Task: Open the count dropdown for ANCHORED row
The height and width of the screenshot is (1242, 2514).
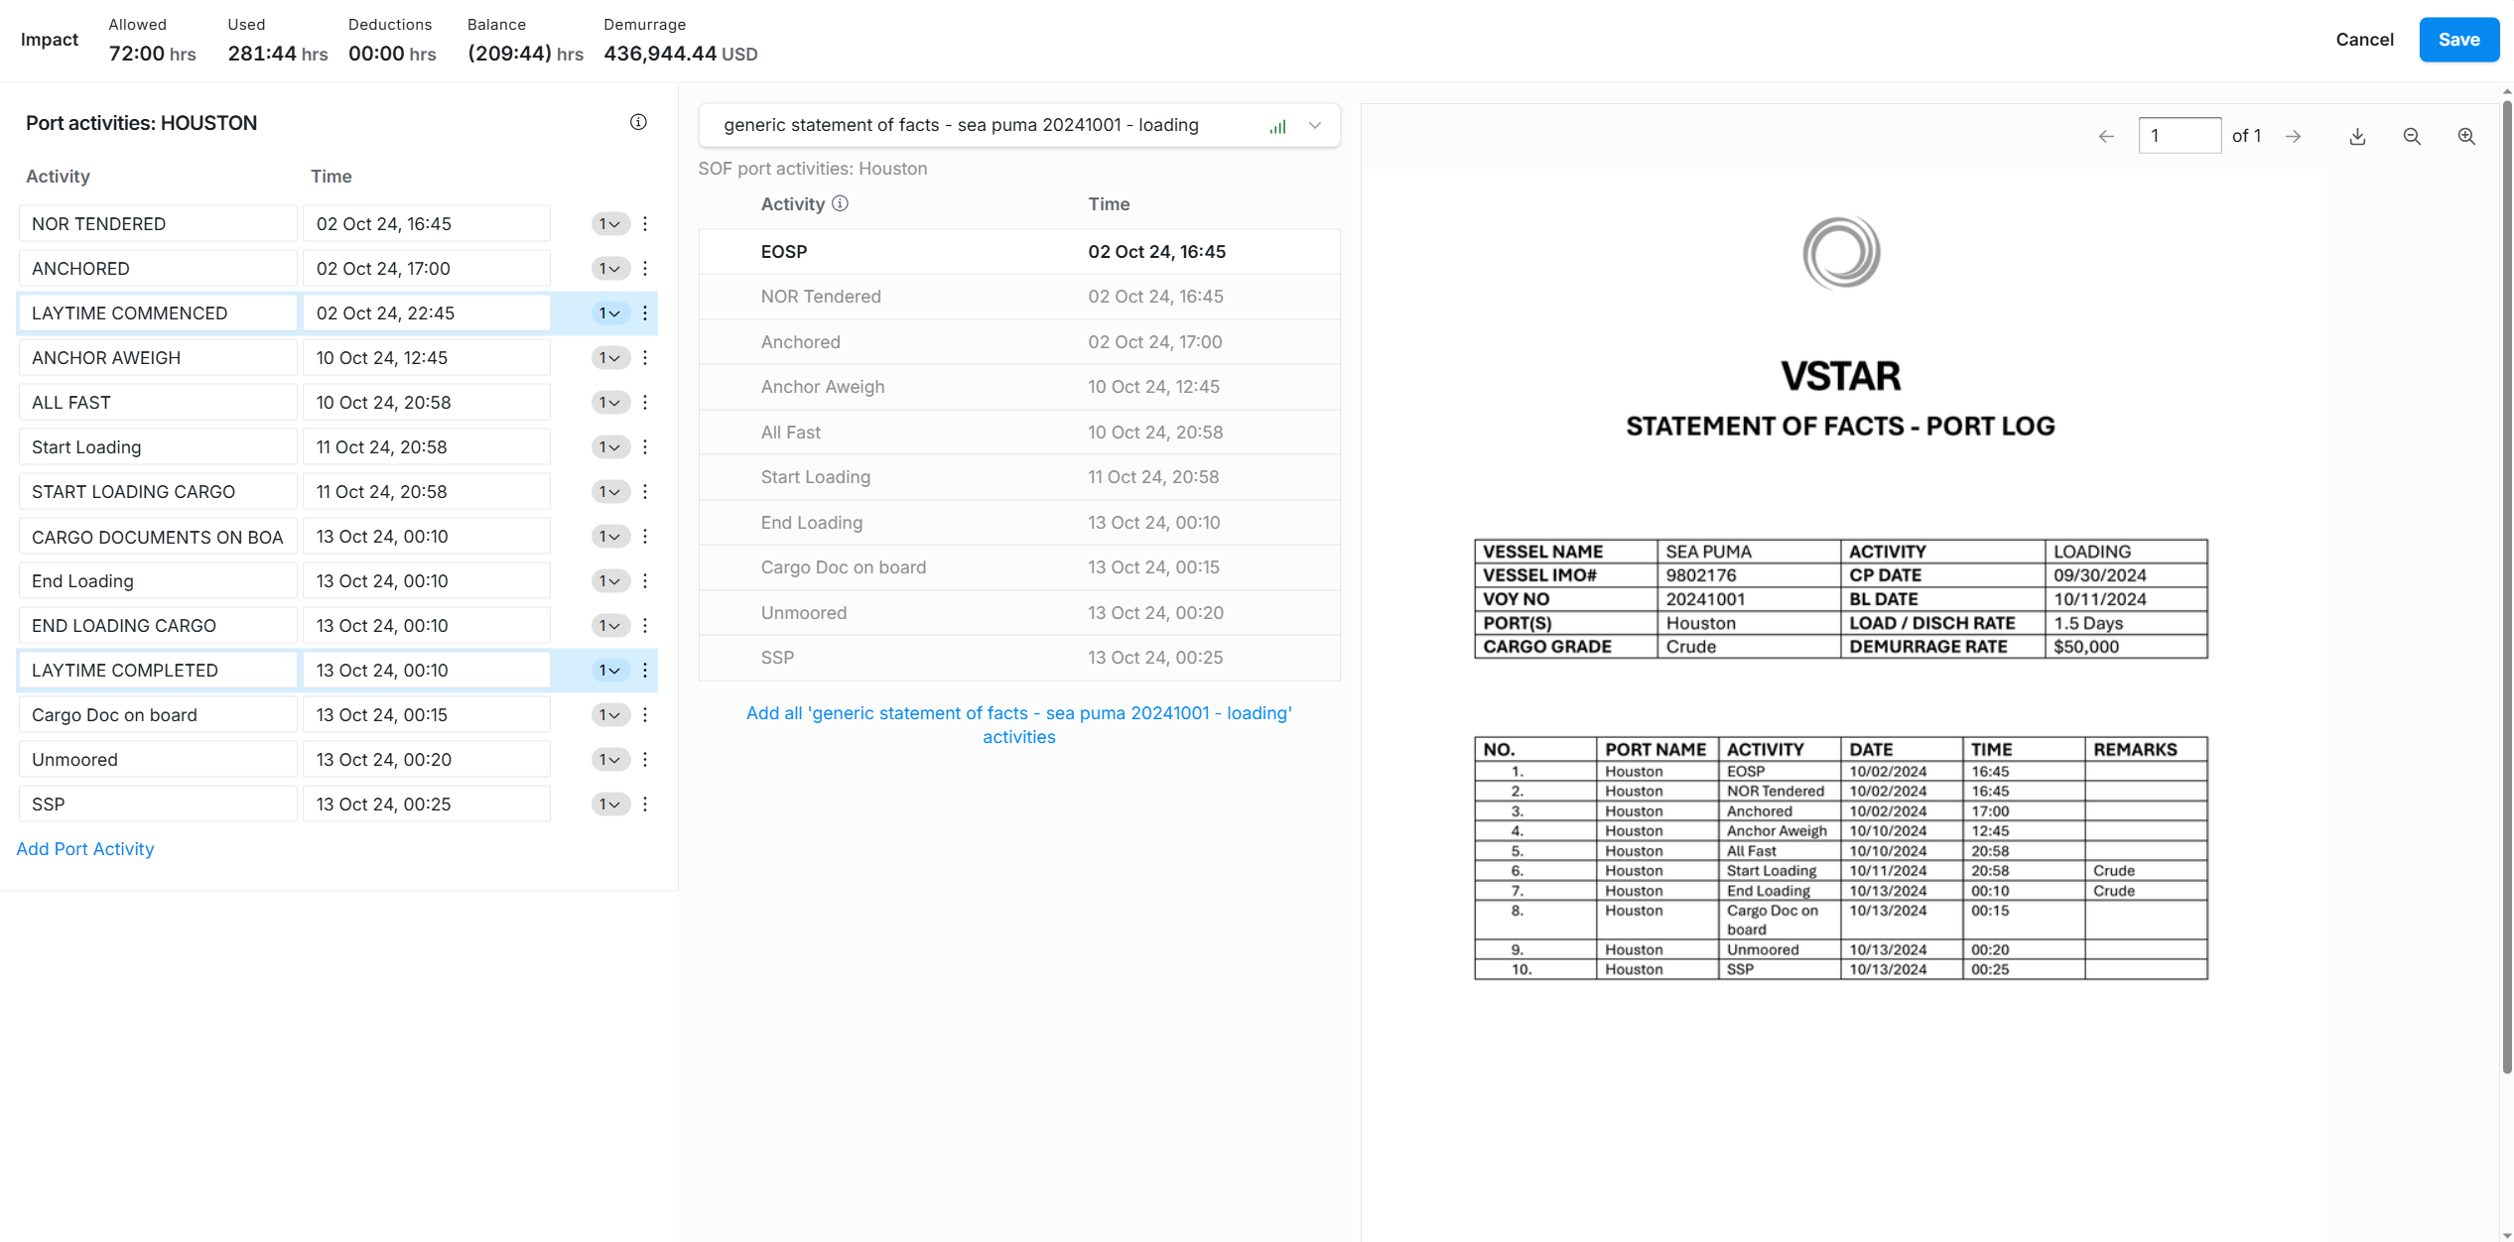Action: coord(609,268)
